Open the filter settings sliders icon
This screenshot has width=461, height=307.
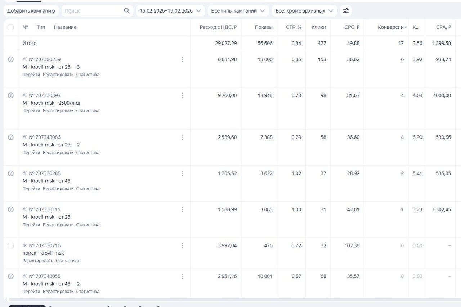tap(346, 11)
